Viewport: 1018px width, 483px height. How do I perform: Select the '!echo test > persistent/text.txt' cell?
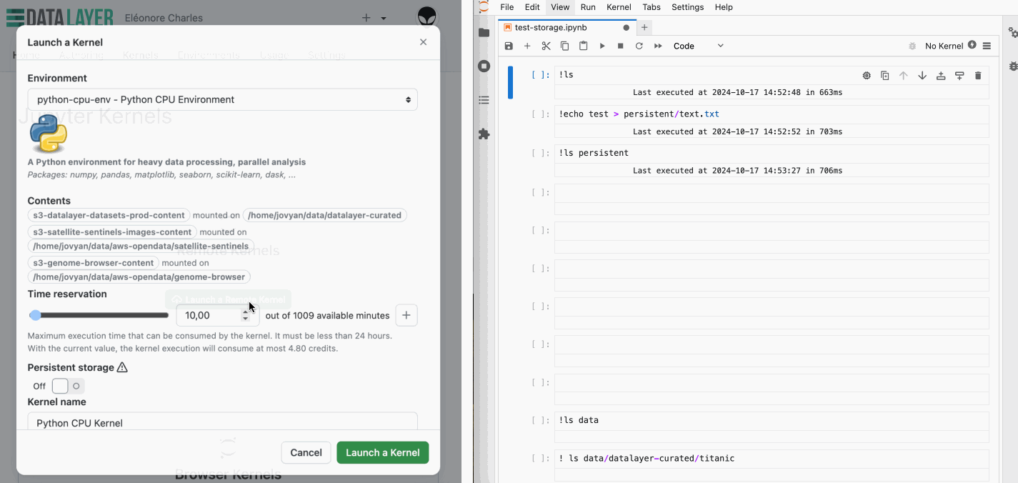click(x=772, y=114)
